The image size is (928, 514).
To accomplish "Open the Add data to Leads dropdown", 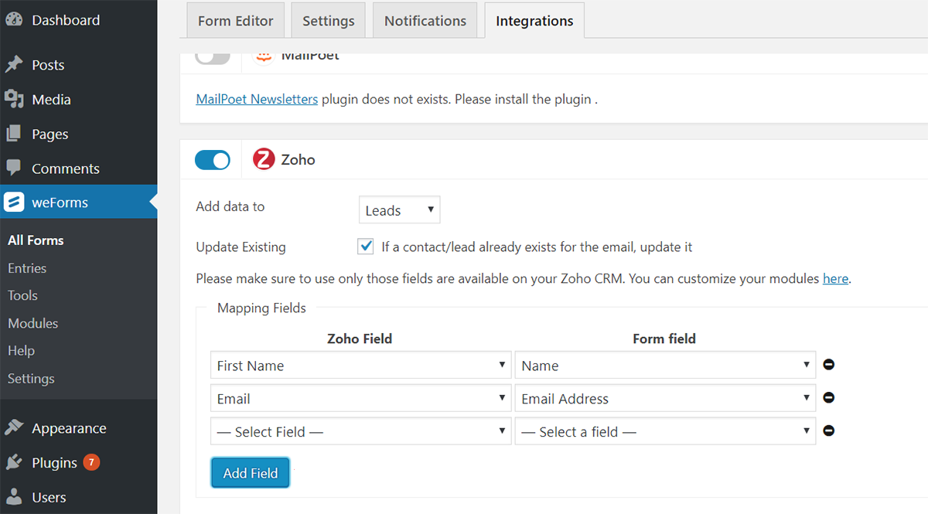I will coord(399,210).
